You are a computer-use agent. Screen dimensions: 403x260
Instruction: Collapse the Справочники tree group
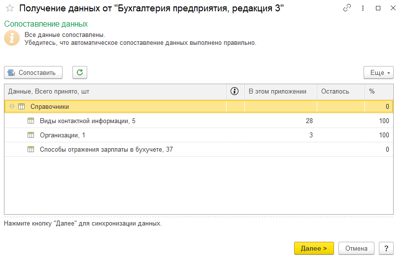pyautogui.click(x=12, y=106)
